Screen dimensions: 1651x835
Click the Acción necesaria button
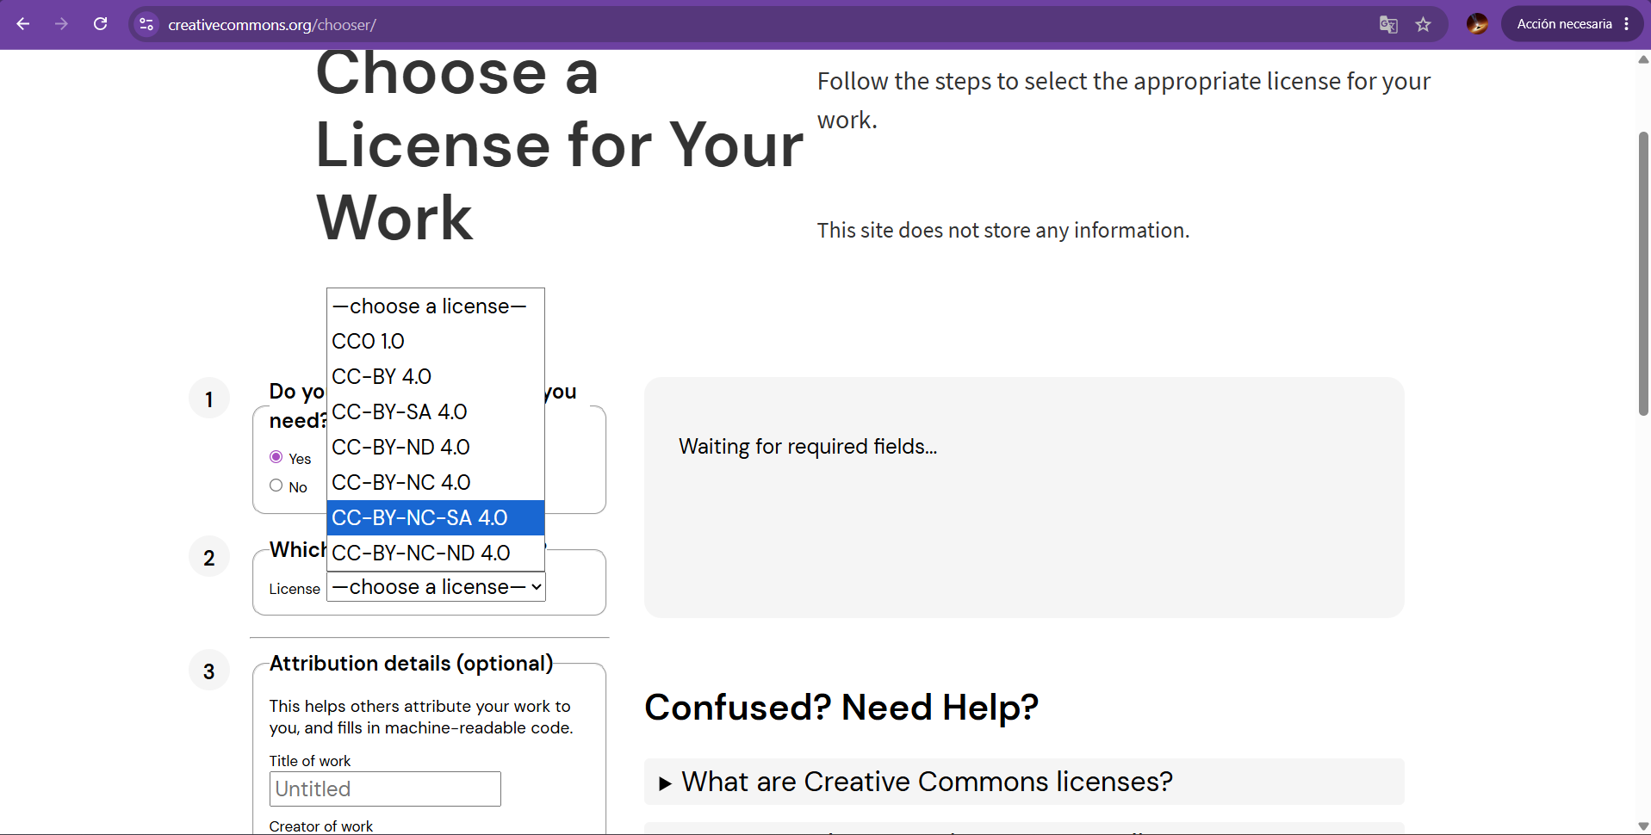coord(1564,24)
